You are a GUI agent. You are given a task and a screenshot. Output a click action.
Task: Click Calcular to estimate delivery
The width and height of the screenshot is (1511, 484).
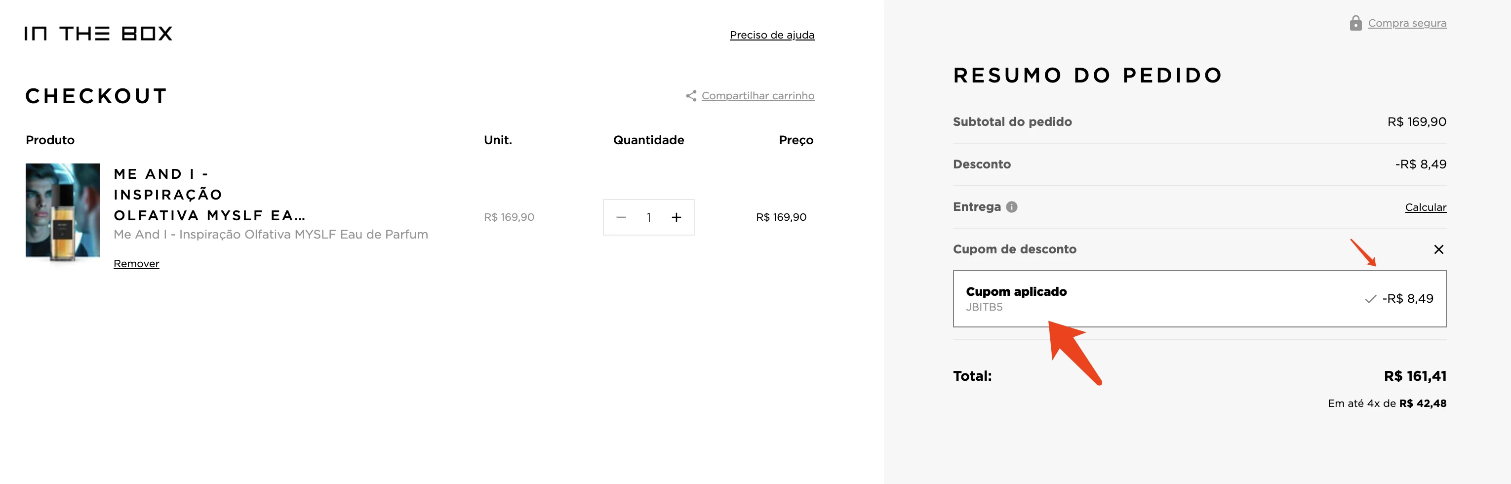(x=1426, y=207)
